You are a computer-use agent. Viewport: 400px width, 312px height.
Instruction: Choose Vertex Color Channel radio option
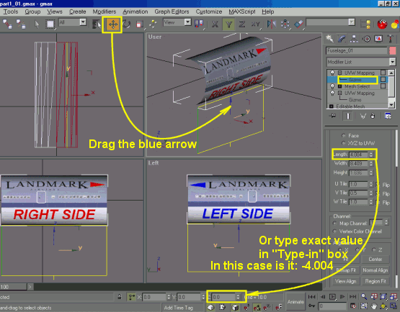334,231
